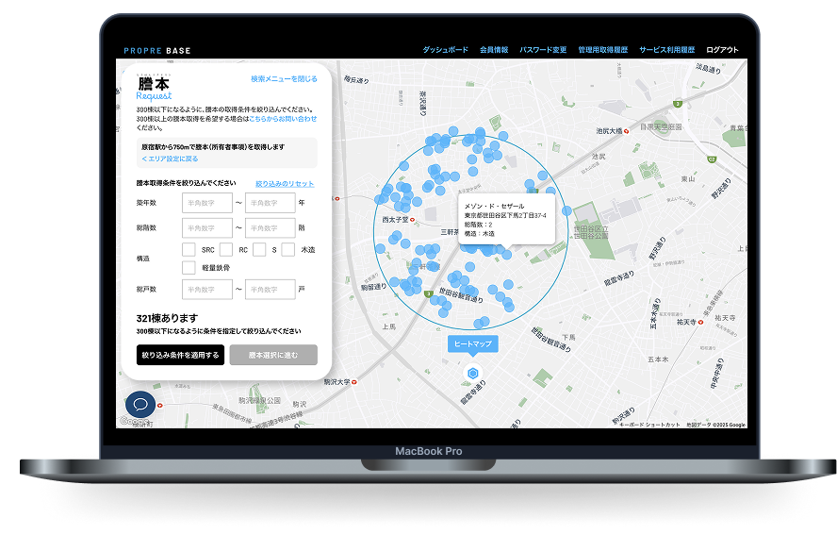
Task: Click the PROPRE BASE logo
Action: [x=156, y=50]
